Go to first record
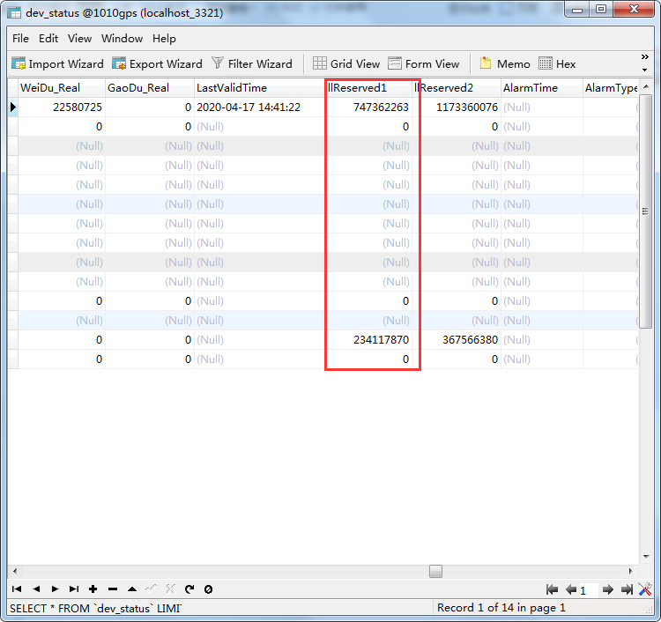661x622 pixels. coord(17,589)
